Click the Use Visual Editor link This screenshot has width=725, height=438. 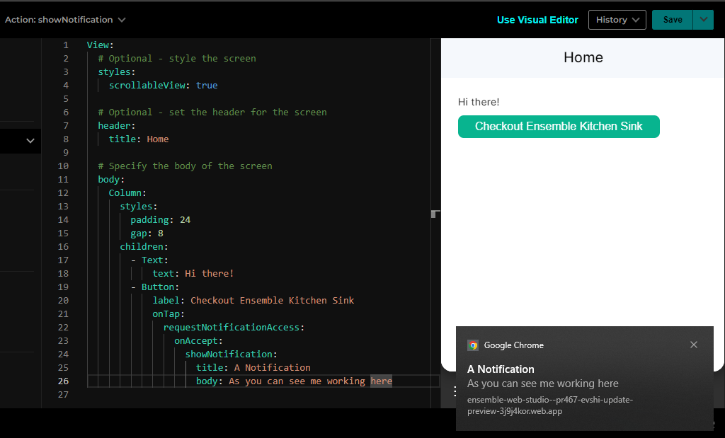(537, 20)
